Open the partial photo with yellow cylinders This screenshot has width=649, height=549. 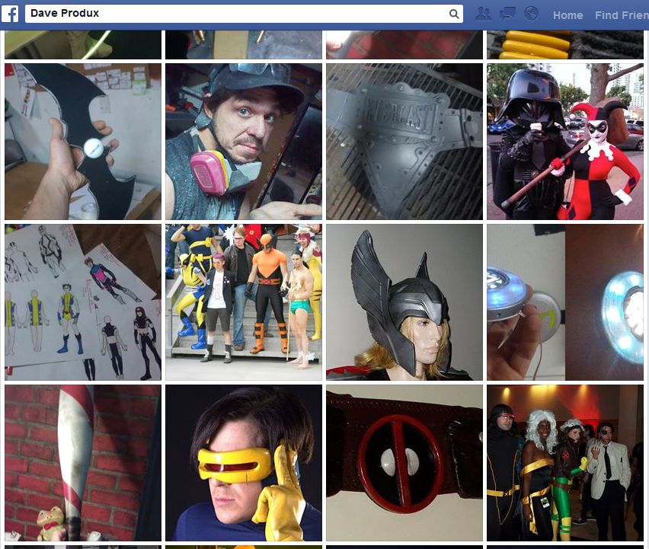[x=565, y=45]
